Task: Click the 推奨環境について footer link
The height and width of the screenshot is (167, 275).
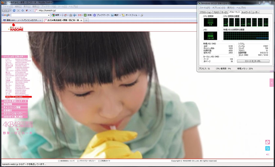Action: point(66,161)
